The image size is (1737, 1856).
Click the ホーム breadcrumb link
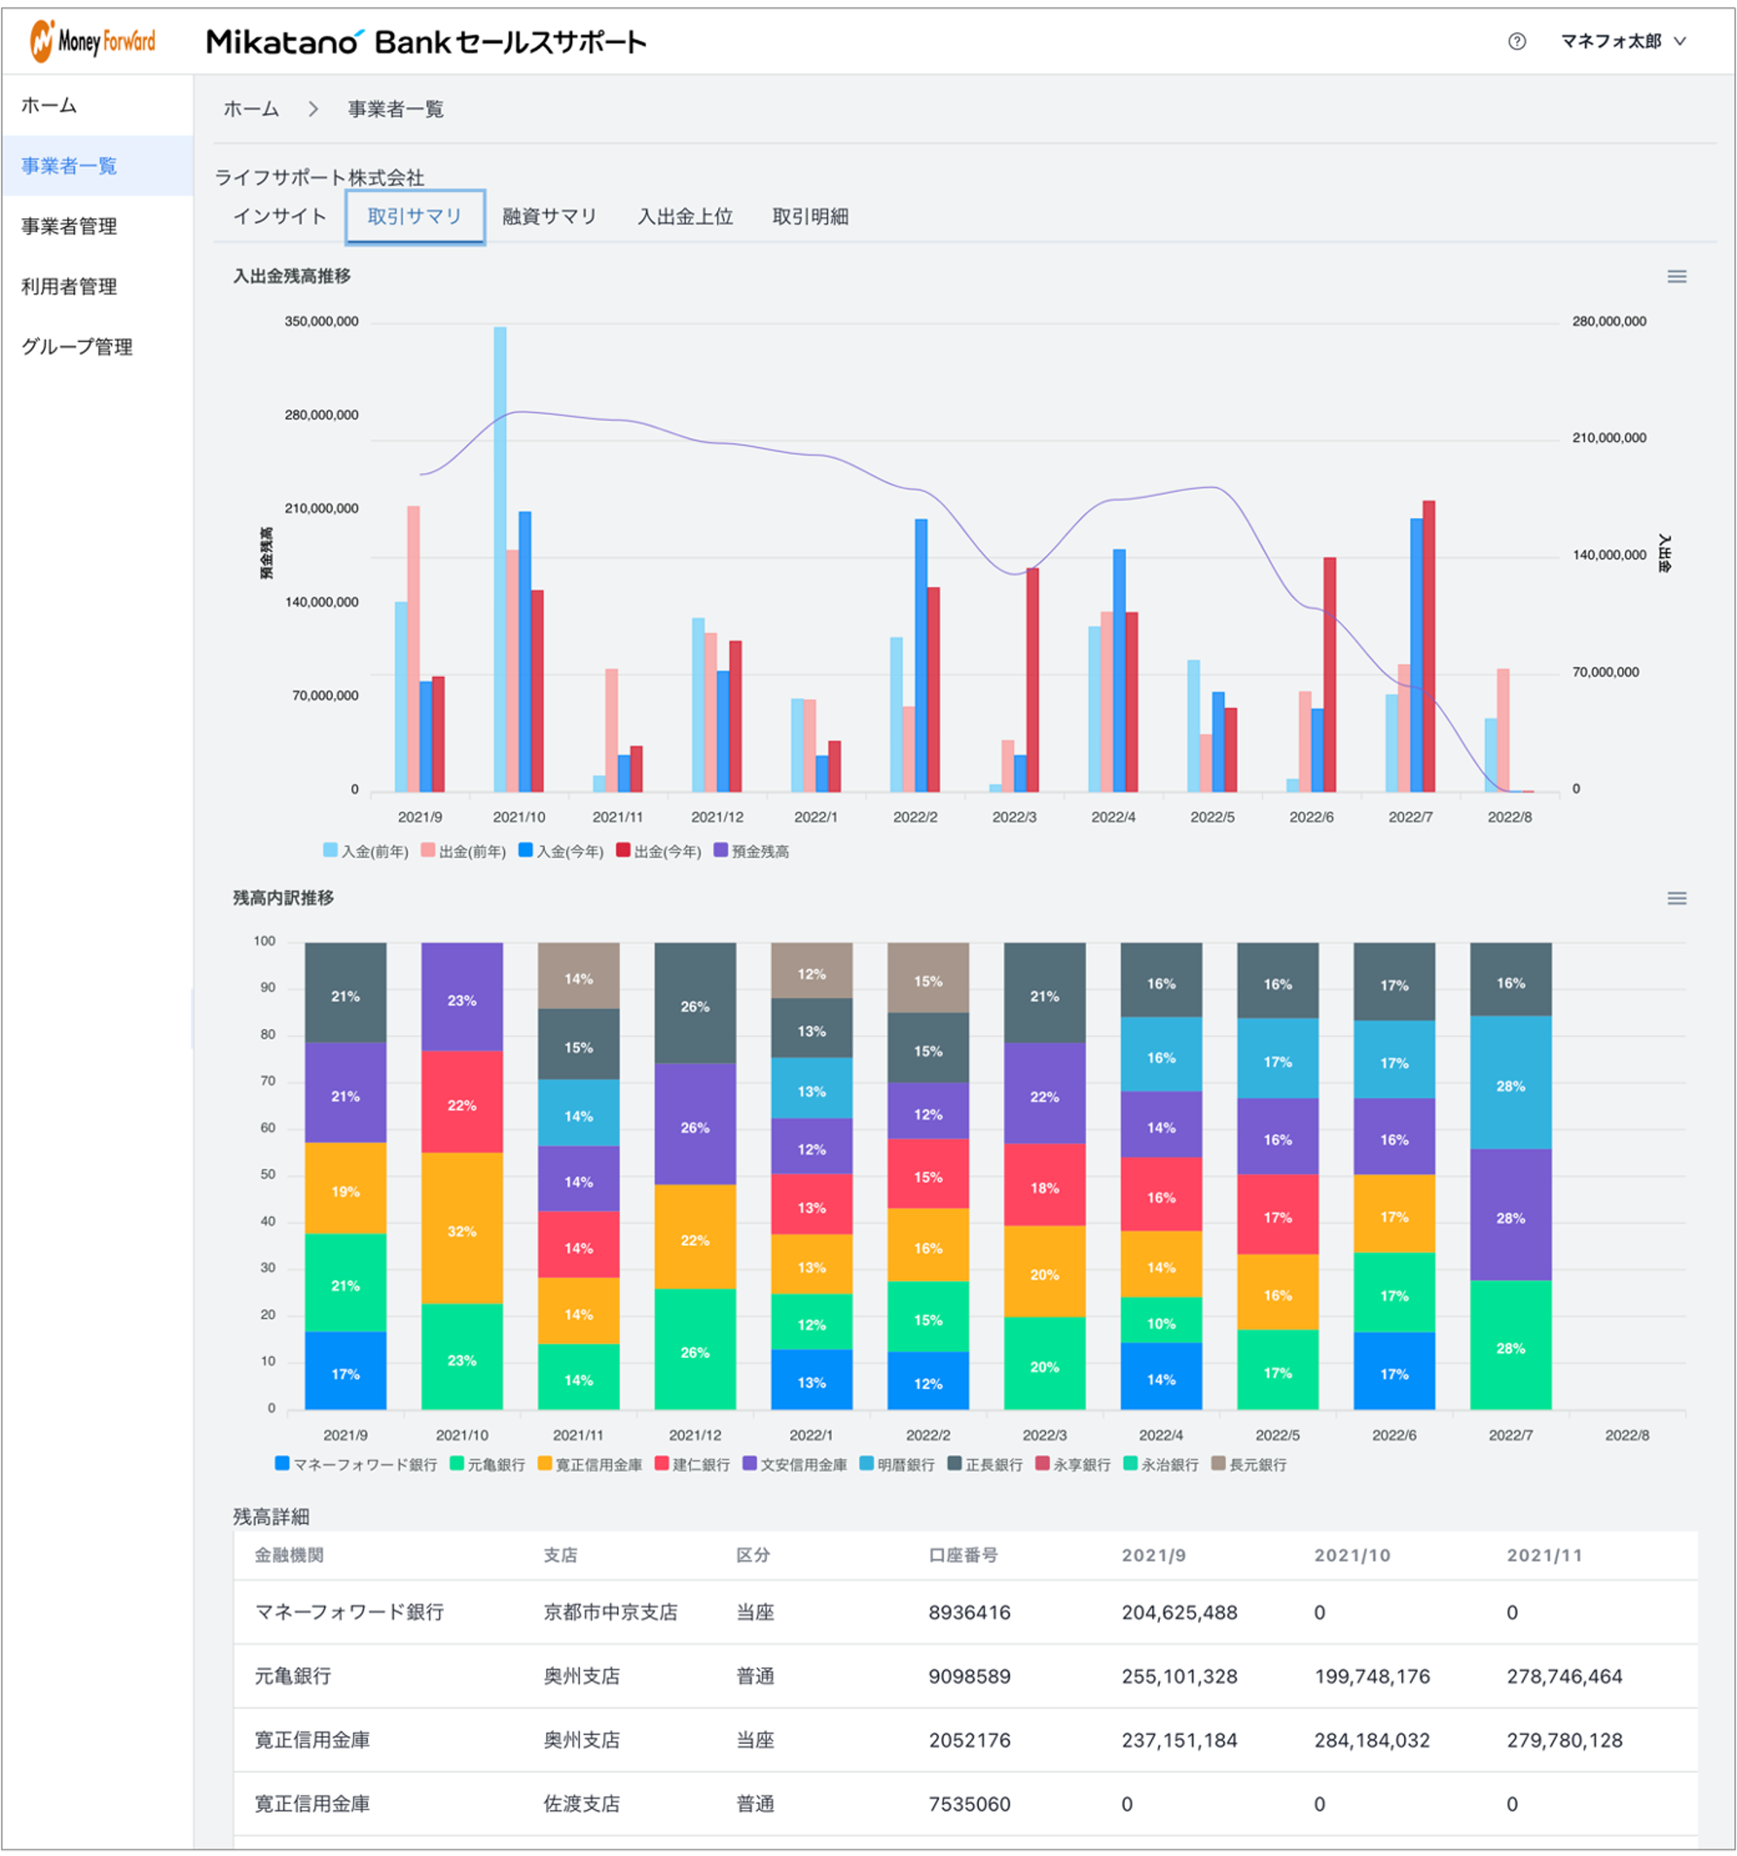251,110
